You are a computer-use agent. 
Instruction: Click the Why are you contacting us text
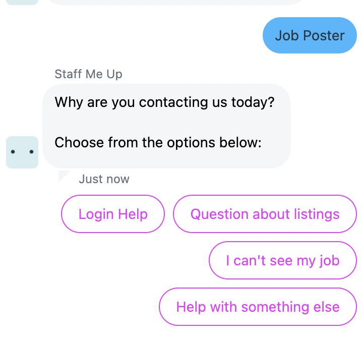(164, 102)
